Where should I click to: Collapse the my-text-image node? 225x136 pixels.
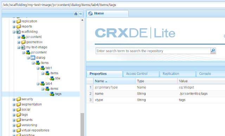tap(19, 47)
